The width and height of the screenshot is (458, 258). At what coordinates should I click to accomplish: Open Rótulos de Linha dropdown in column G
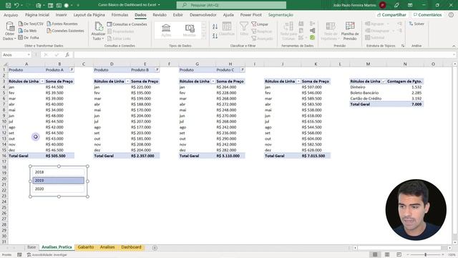point(213,81)
